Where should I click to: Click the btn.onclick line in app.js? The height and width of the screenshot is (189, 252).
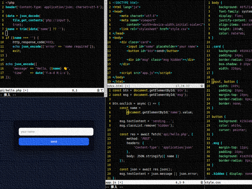pos(136,103)
